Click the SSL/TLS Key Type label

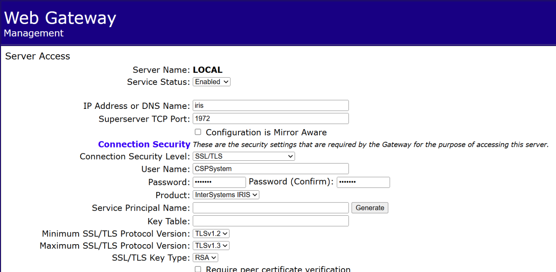click(x=151, y=258)
